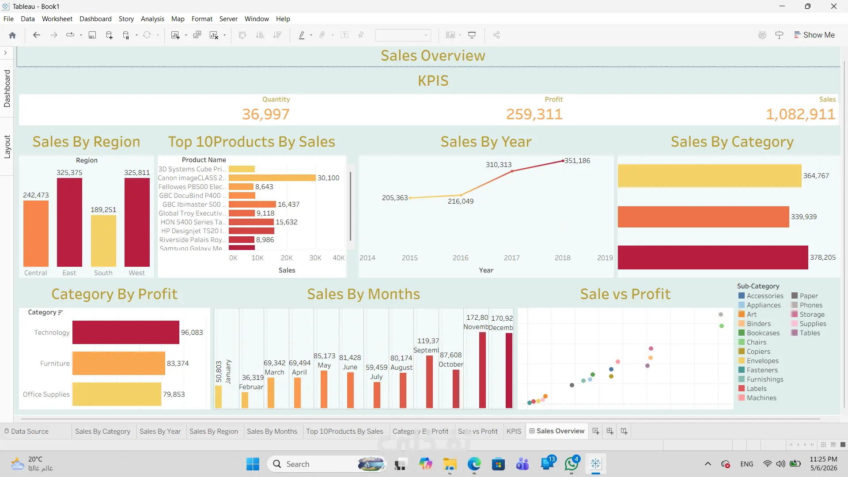Add a new data source icon
Image resolution: width=848 pixels, height=477 pixels.
point(109,35)
